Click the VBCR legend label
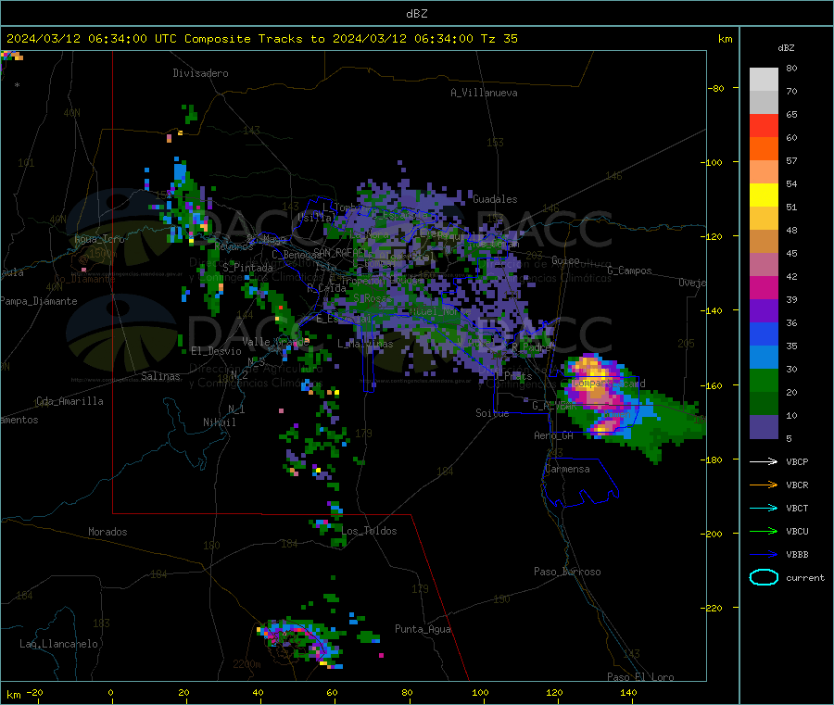 pos(797,485)
